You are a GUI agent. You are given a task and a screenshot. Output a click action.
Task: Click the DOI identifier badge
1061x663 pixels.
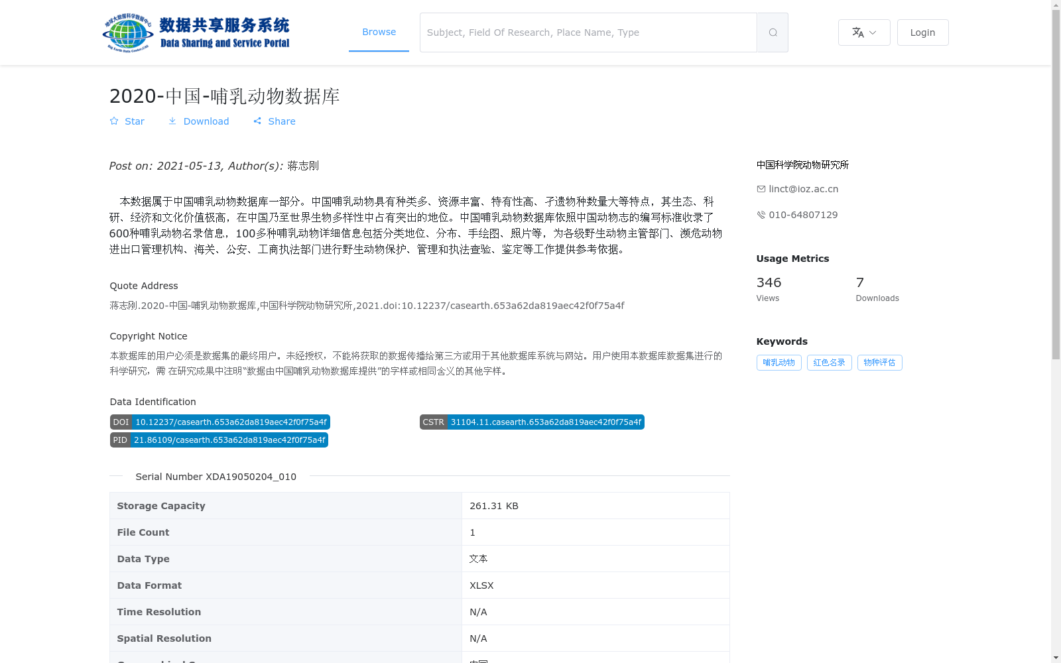[x=219, y=422]
